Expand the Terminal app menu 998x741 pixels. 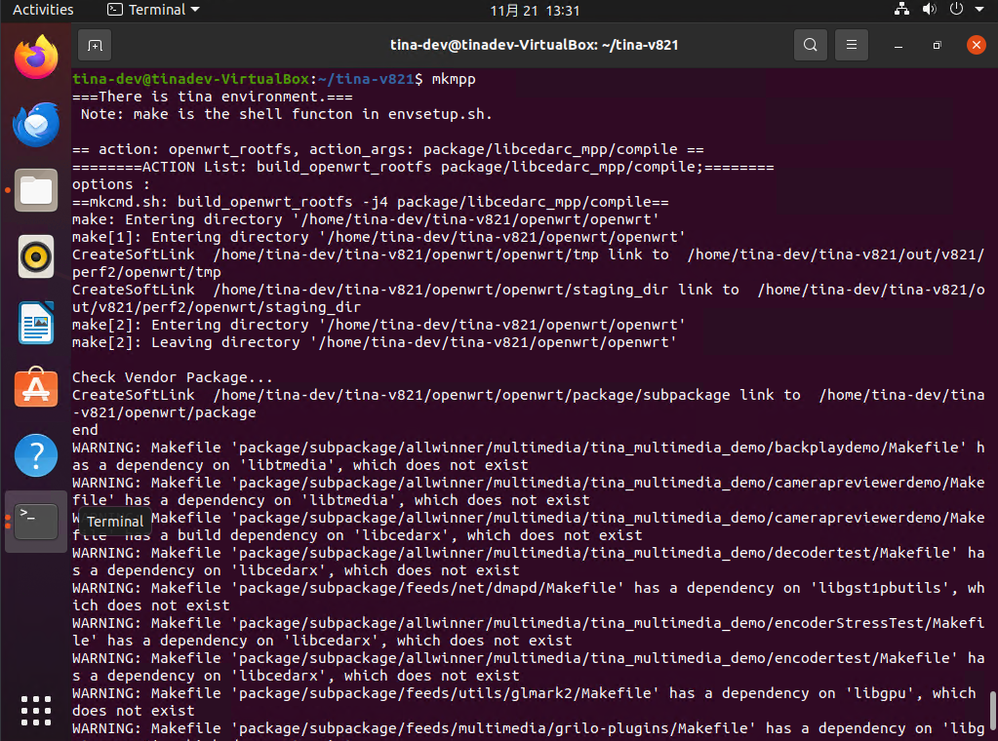point(153,10)
